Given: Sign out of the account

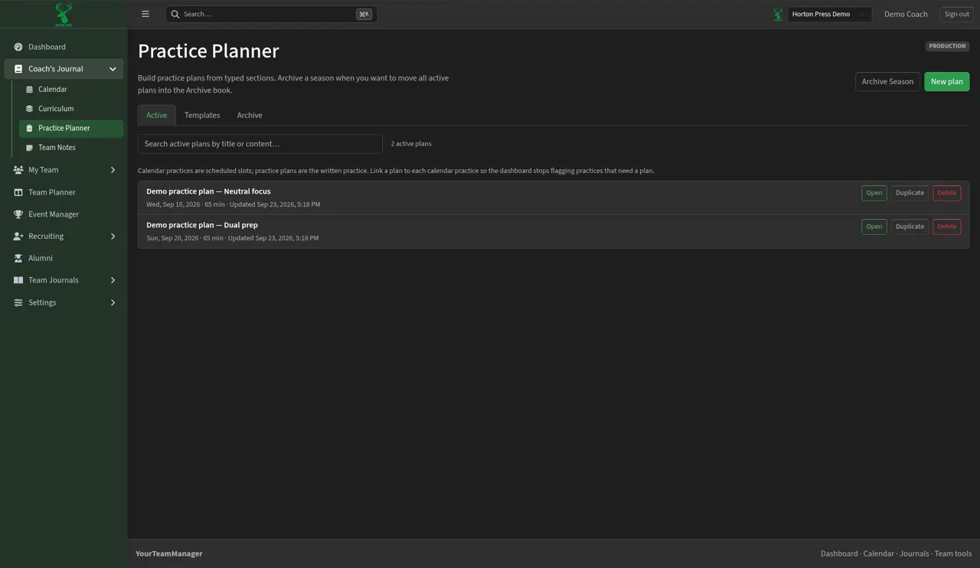Looking at the screenshot, I should pyautogui.click(x=956, y=14).
